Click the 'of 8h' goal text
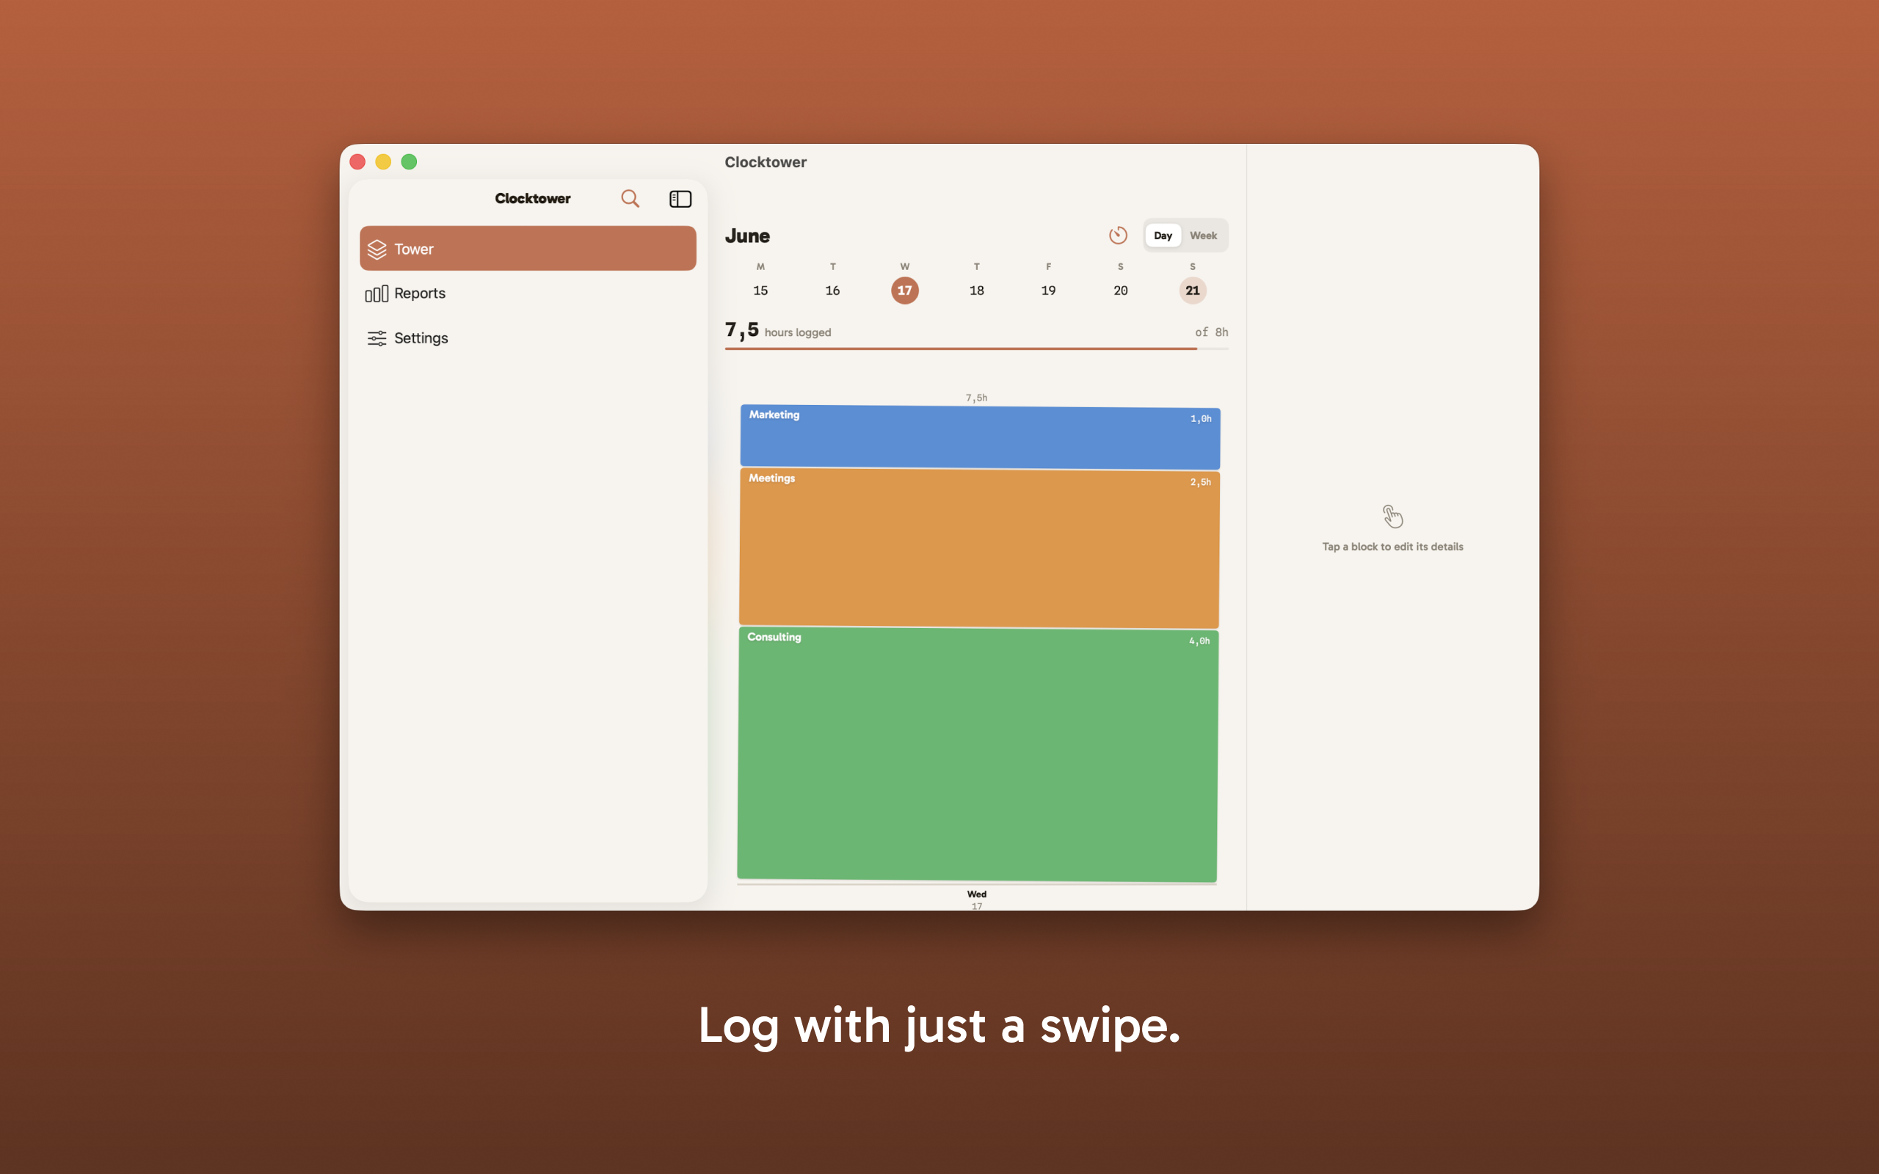 coord(1211,332)
